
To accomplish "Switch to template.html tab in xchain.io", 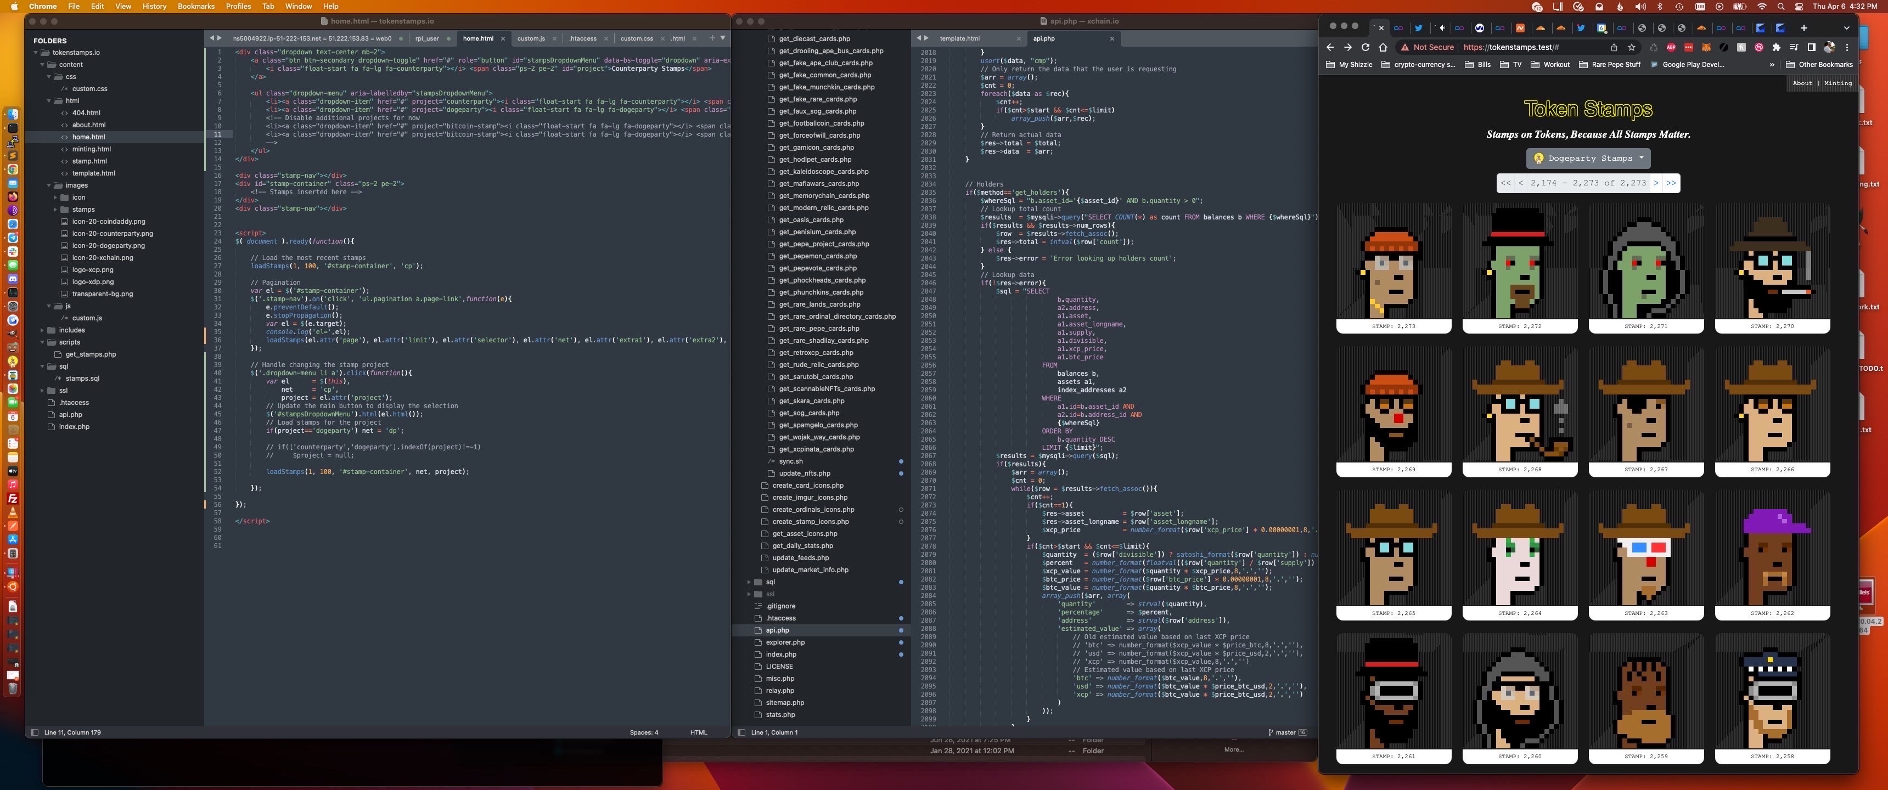I will point(959,38).
